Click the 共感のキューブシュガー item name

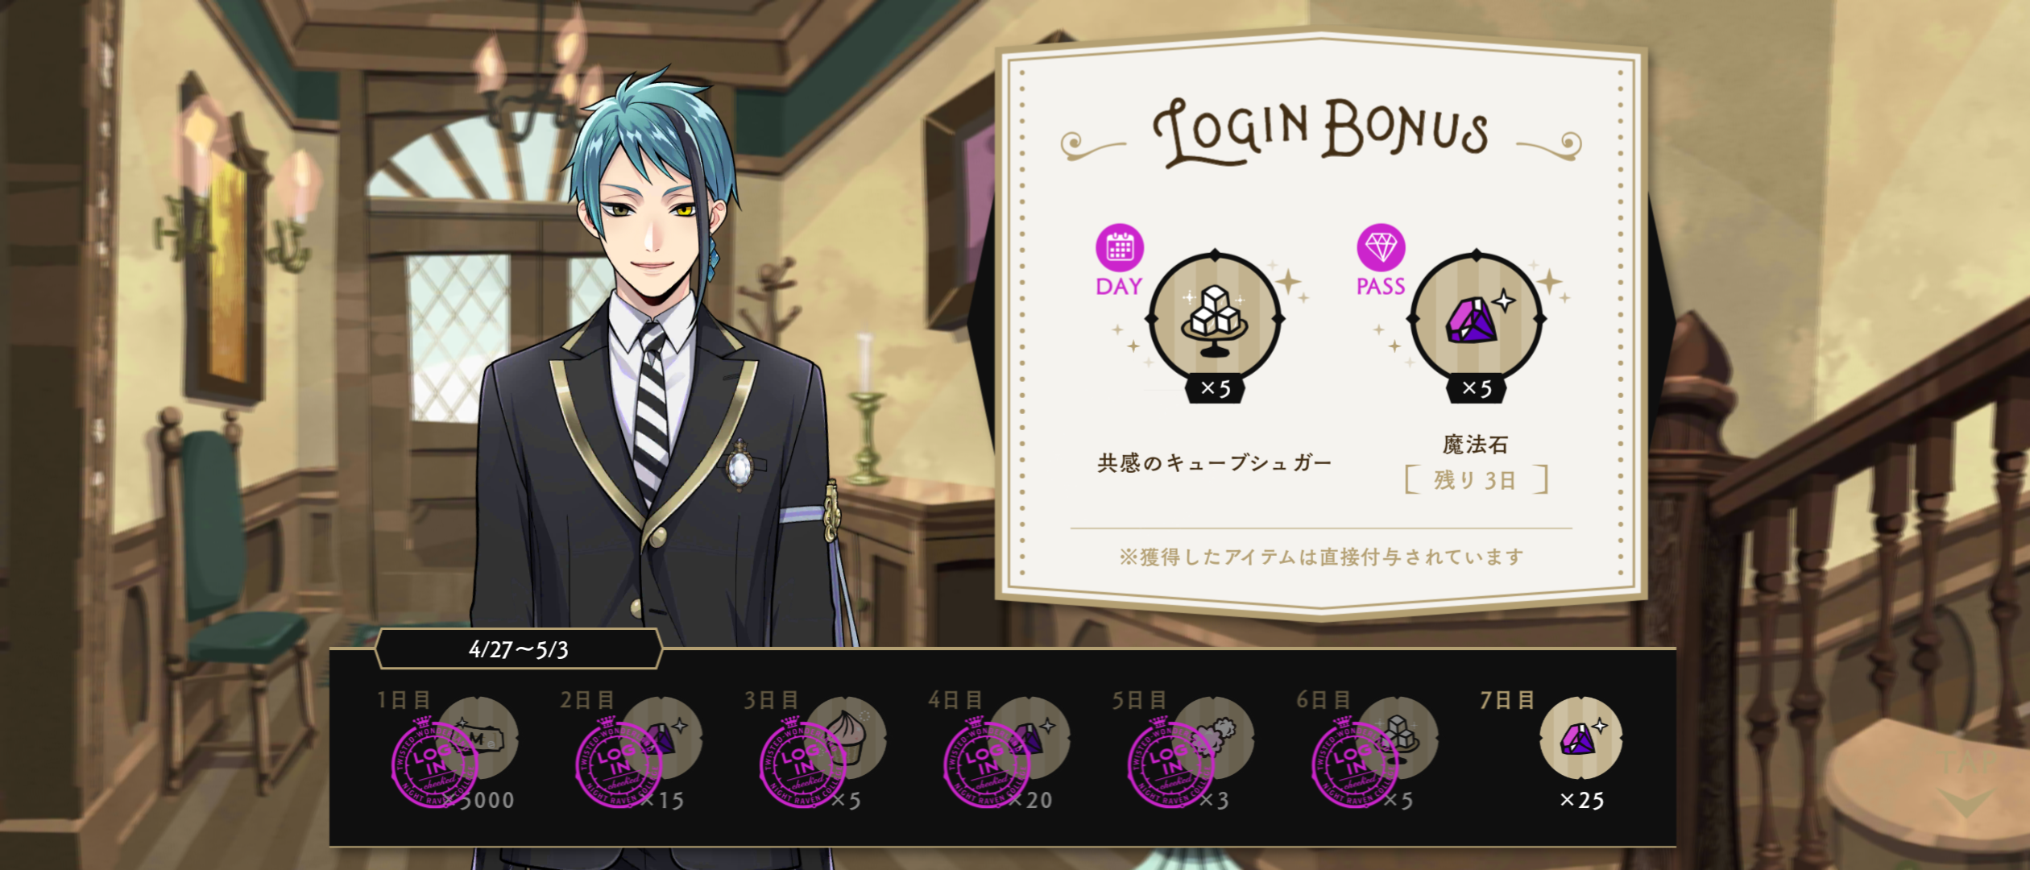pos(1215,462)
